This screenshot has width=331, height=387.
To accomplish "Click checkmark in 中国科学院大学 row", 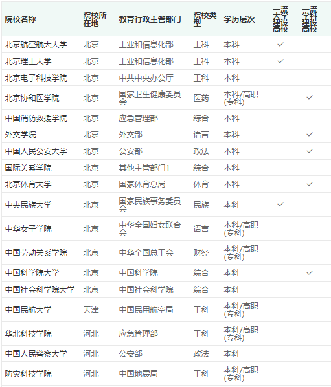I will coord(310,272).
